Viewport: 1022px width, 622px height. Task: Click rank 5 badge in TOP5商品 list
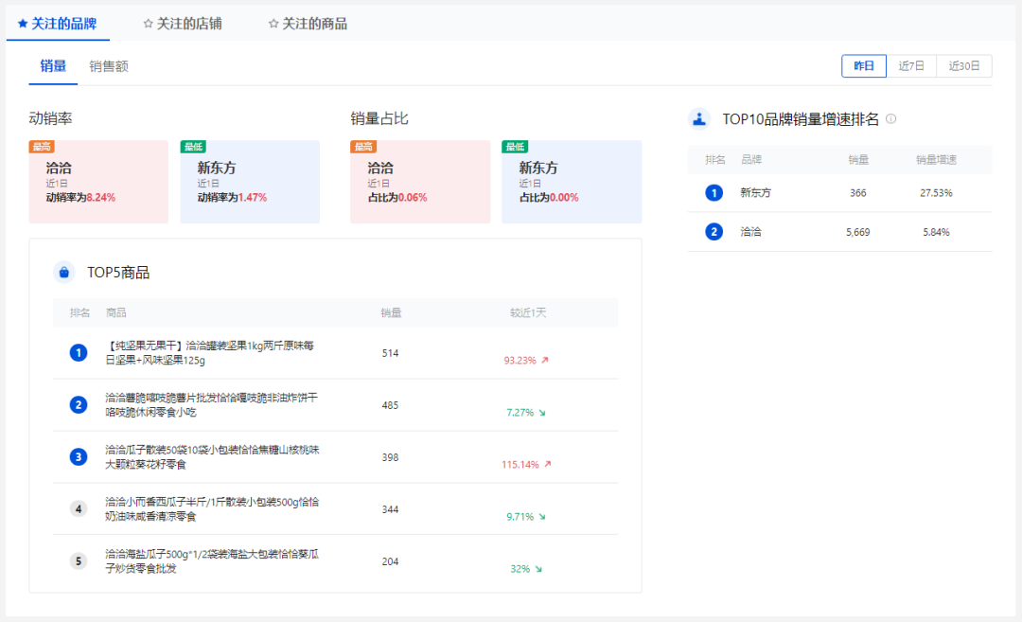(x=79, y=561)
